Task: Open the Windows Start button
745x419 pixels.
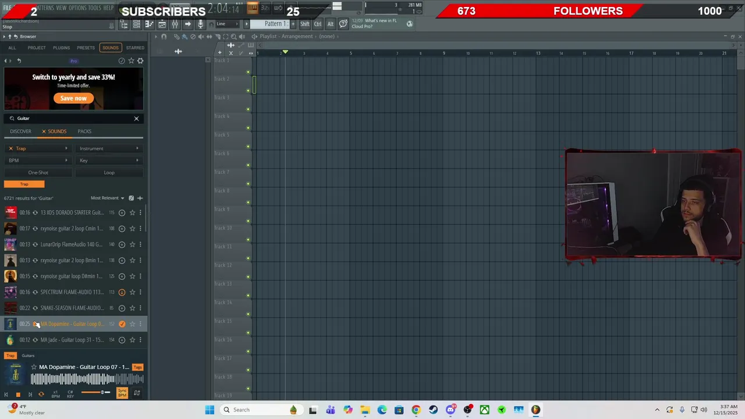Action: 210,410
